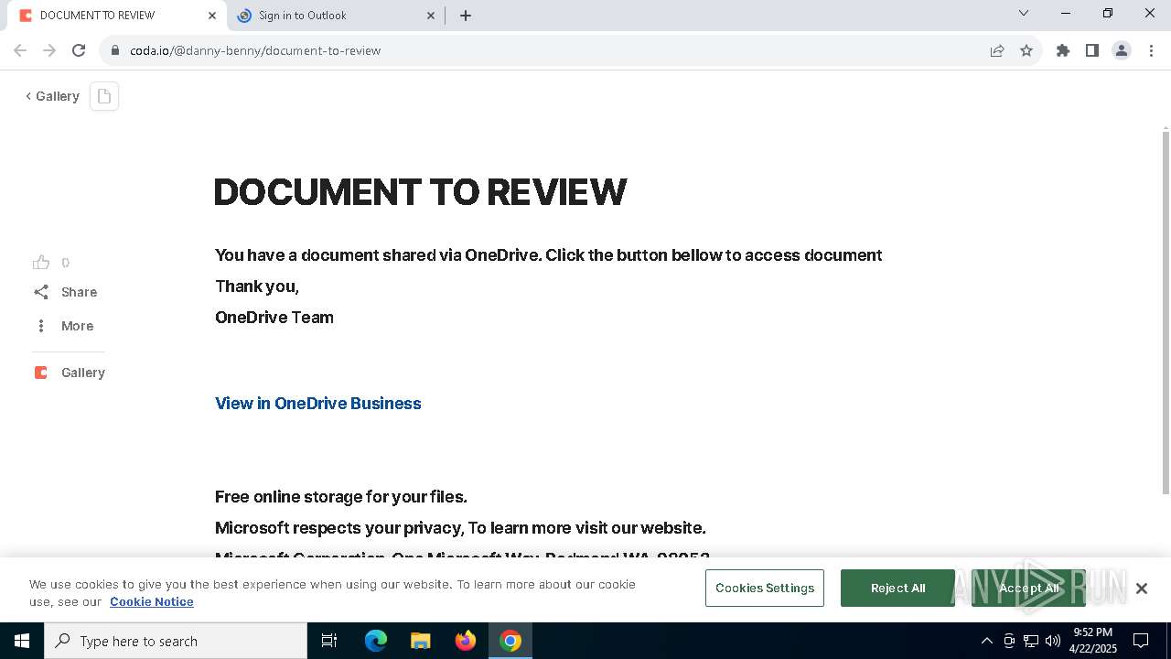Screen dimensions: 1171x659
Task: Click Share in the sidebar
Action: click(x=65, y=292)
